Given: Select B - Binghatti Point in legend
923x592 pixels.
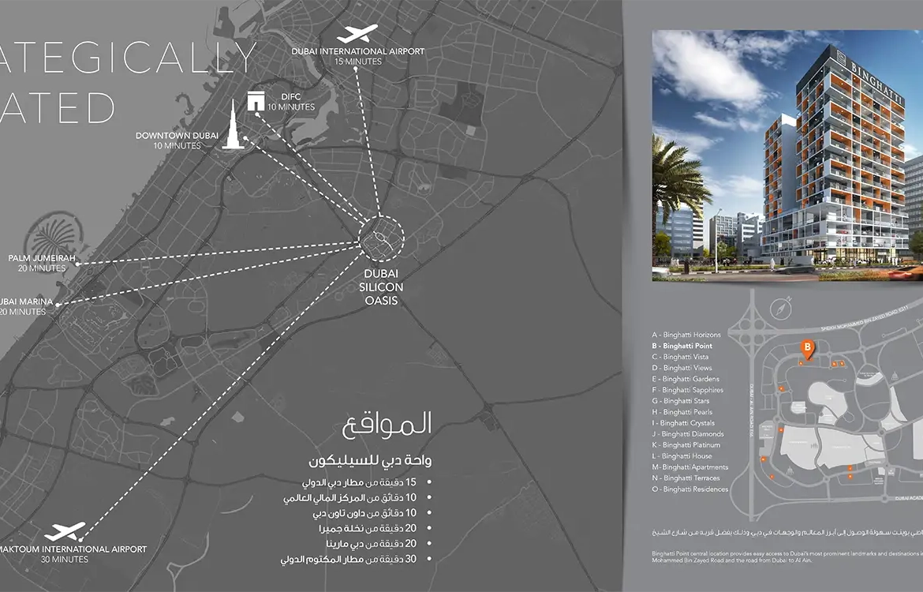Looking at the screenshot, I should 682,346.
